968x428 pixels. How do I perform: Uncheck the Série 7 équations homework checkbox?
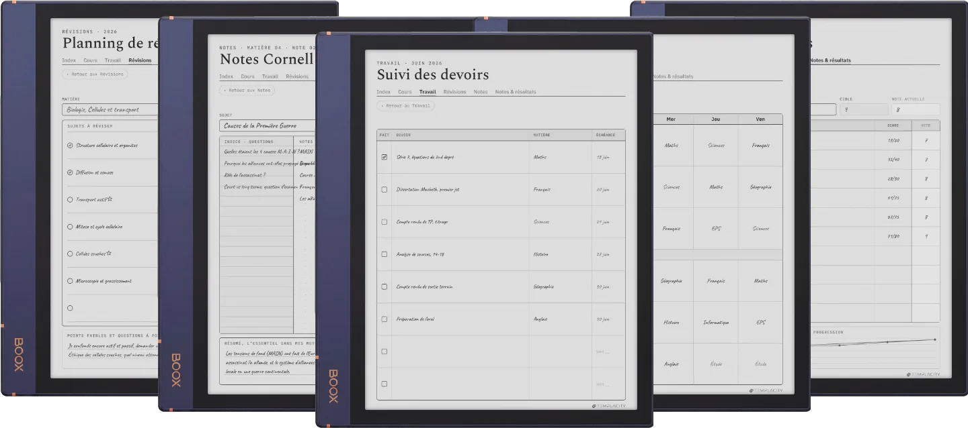(x=385, y=157)
